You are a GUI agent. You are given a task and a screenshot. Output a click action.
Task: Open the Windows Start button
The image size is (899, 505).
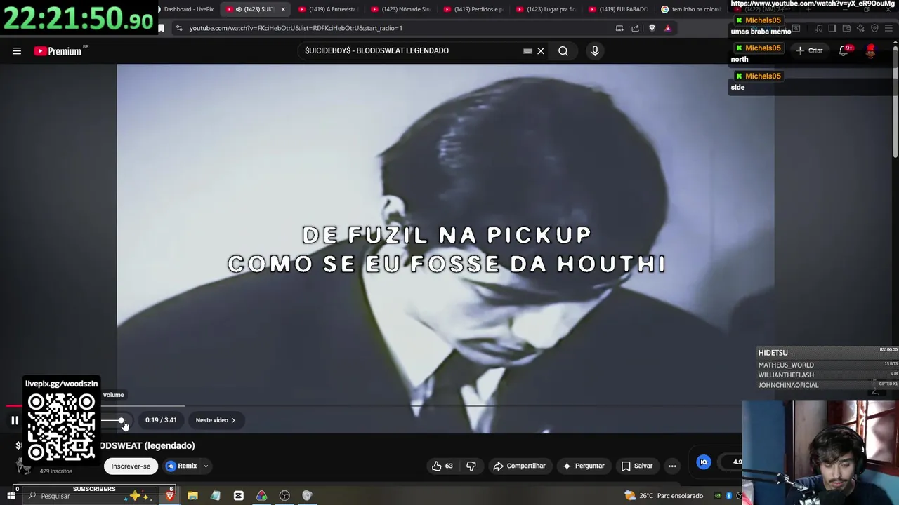coord(11,496)
